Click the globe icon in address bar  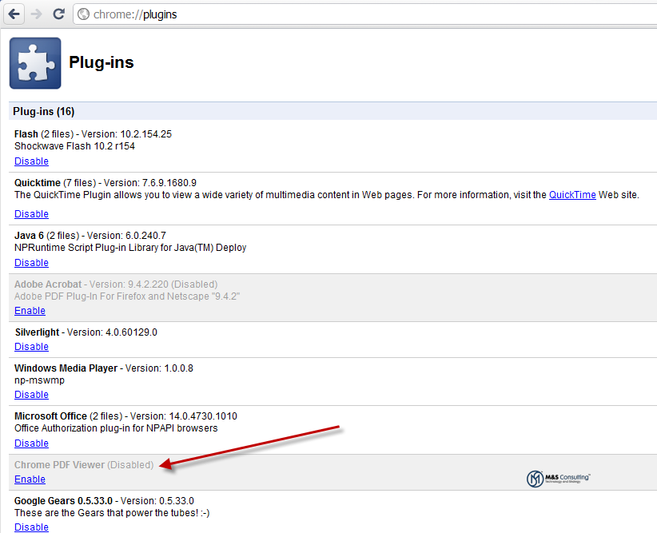coord(84,14)
